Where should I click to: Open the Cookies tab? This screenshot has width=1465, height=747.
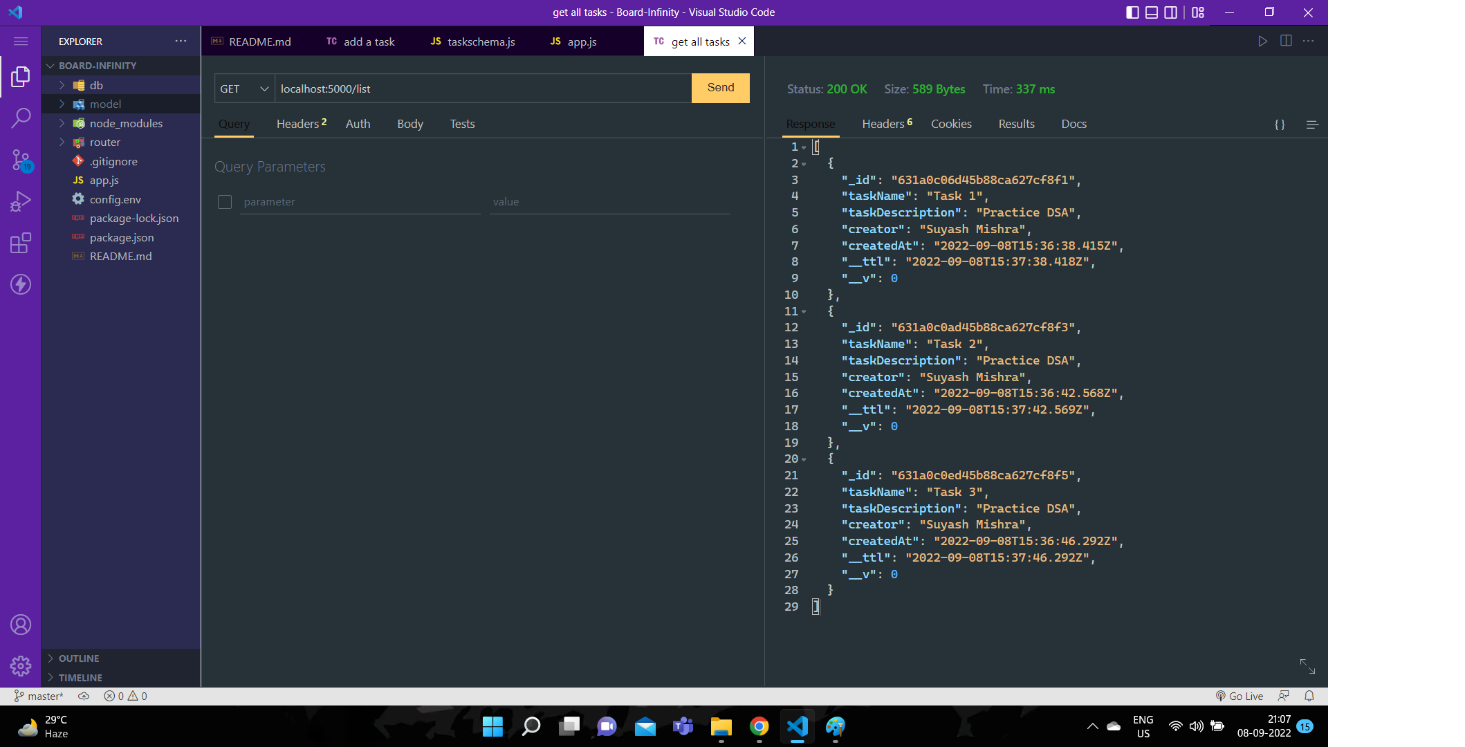tap(951, 124)
